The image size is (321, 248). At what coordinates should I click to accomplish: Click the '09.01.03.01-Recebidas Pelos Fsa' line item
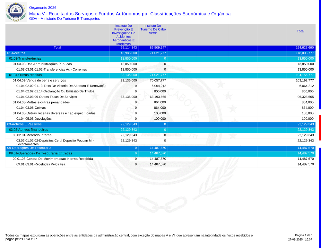(41, 164)
